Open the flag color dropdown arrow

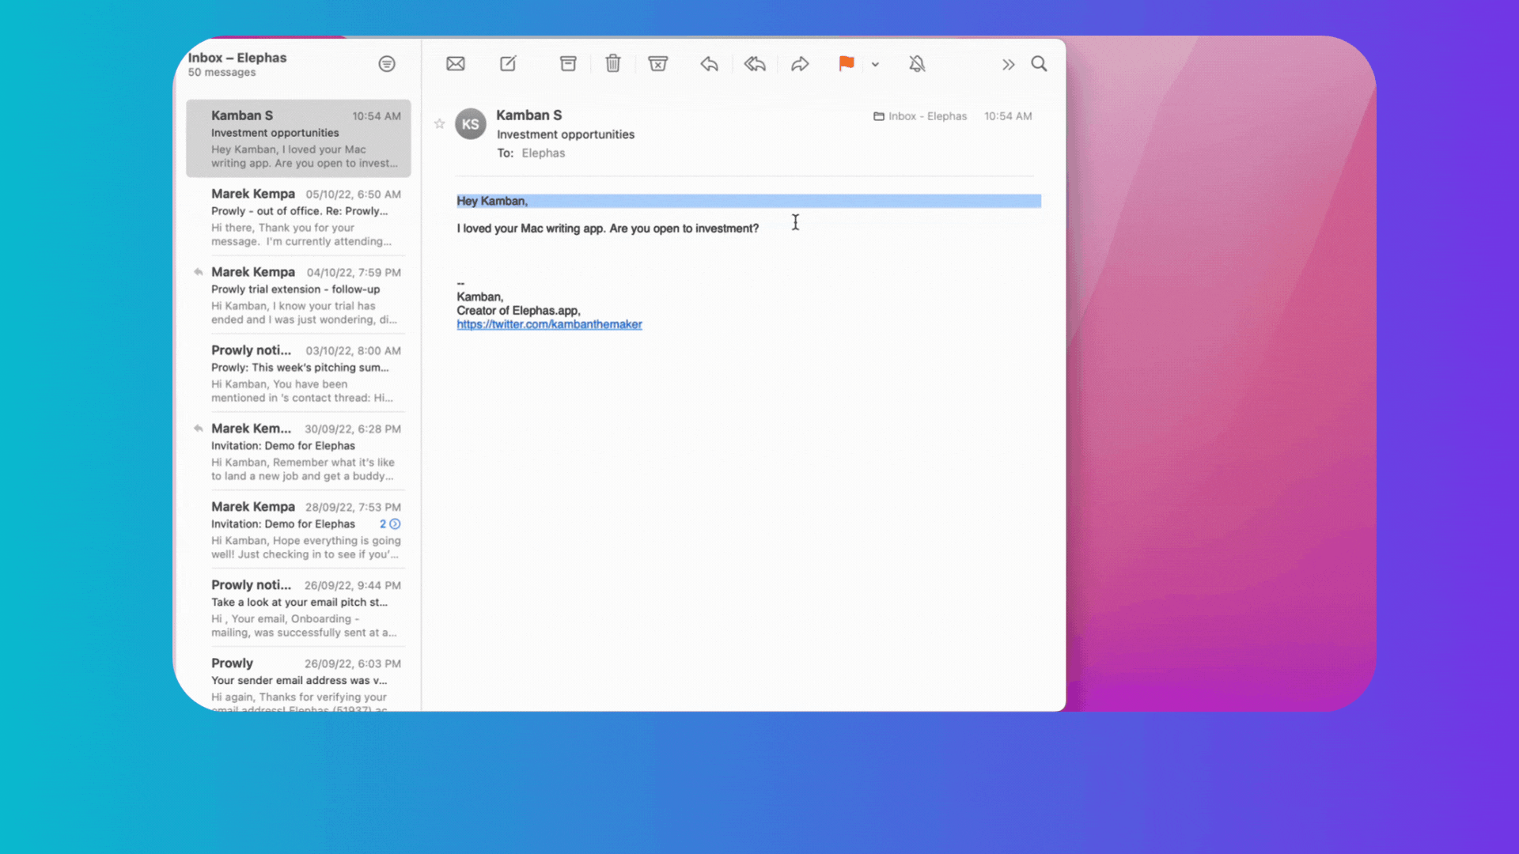(x=875, y=65)
